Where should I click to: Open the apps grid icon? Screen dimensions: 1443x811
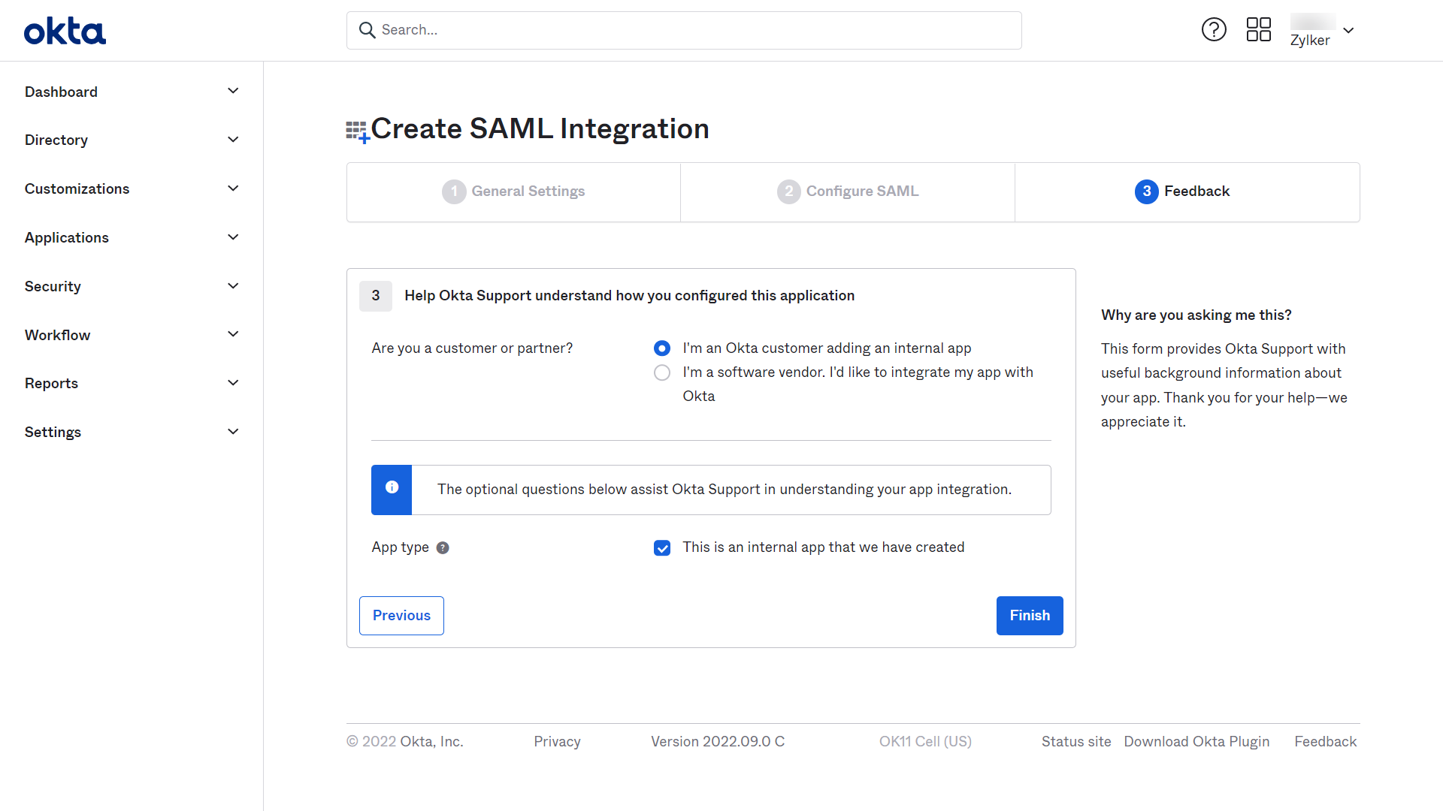pos(1258,30)
